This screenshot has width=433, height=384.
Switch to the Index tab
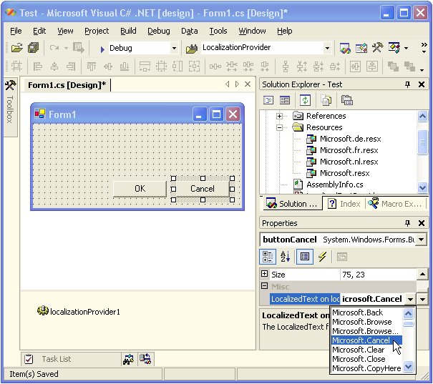[x=344, y=204]
